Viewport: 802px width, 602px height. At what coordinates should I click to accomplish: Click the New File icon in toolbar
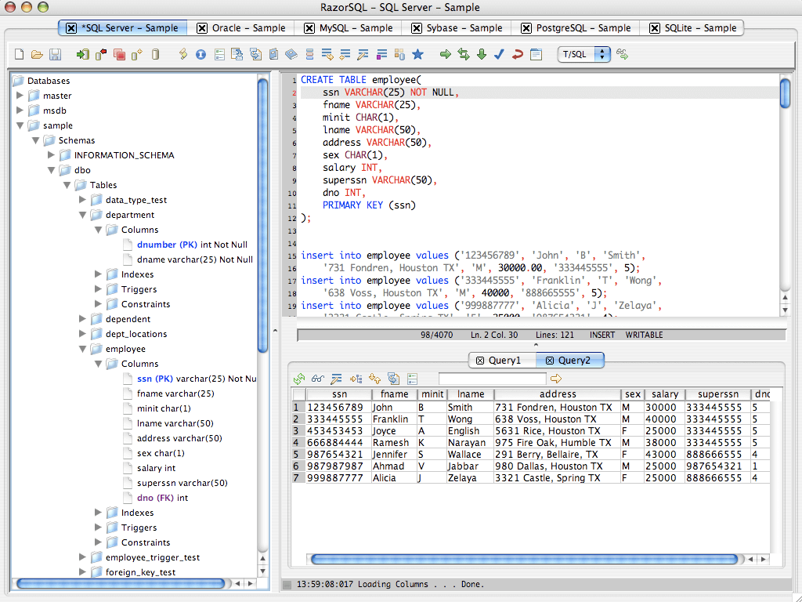[x=20, y=54]
